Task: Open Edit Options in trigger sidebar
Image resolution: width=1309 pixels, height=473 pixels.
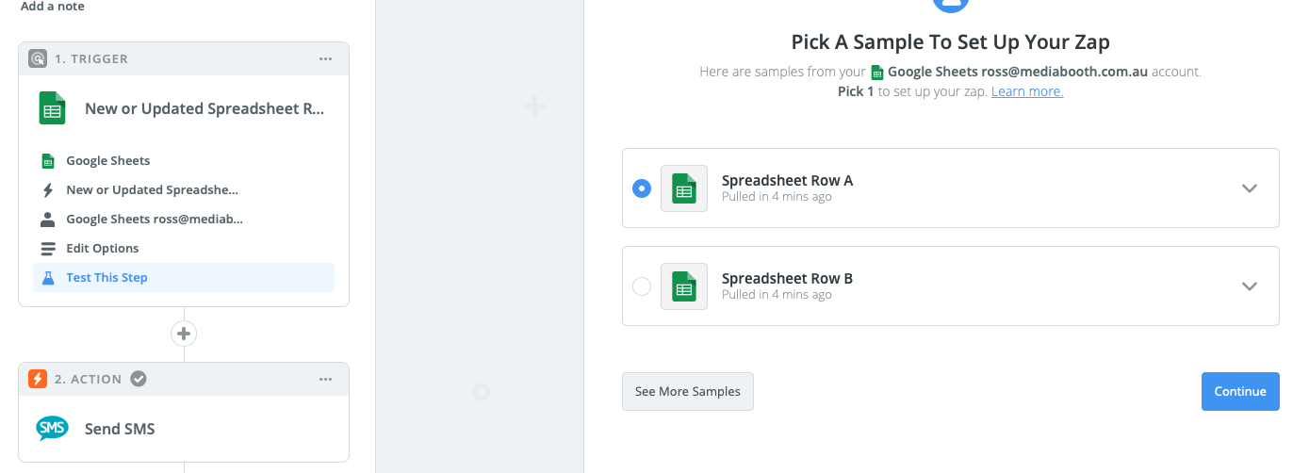Action: point(102,249)
